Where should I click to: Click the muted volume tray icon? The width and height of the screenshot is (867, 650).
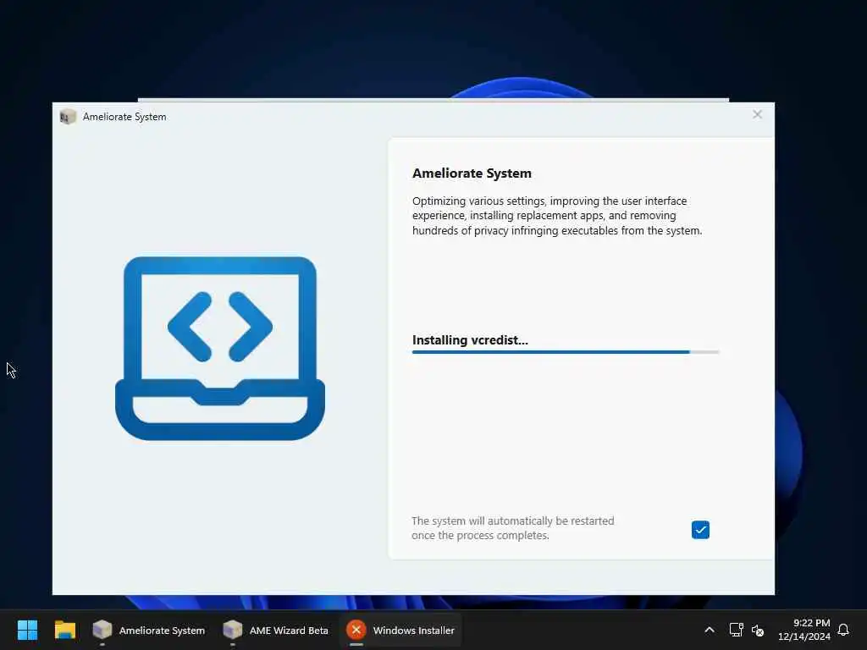[x=758, y=630]
